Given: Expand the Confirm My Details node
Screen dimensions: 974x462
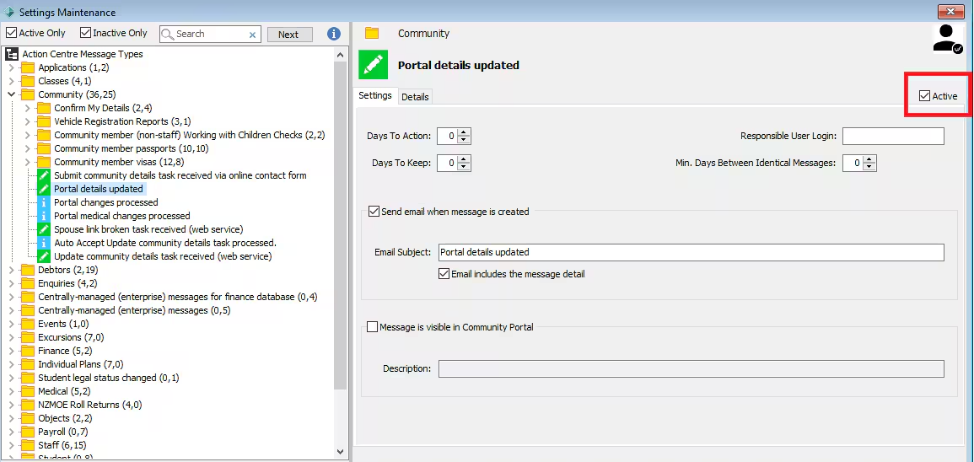Looking at the screenshot, I should coord(27,109).
